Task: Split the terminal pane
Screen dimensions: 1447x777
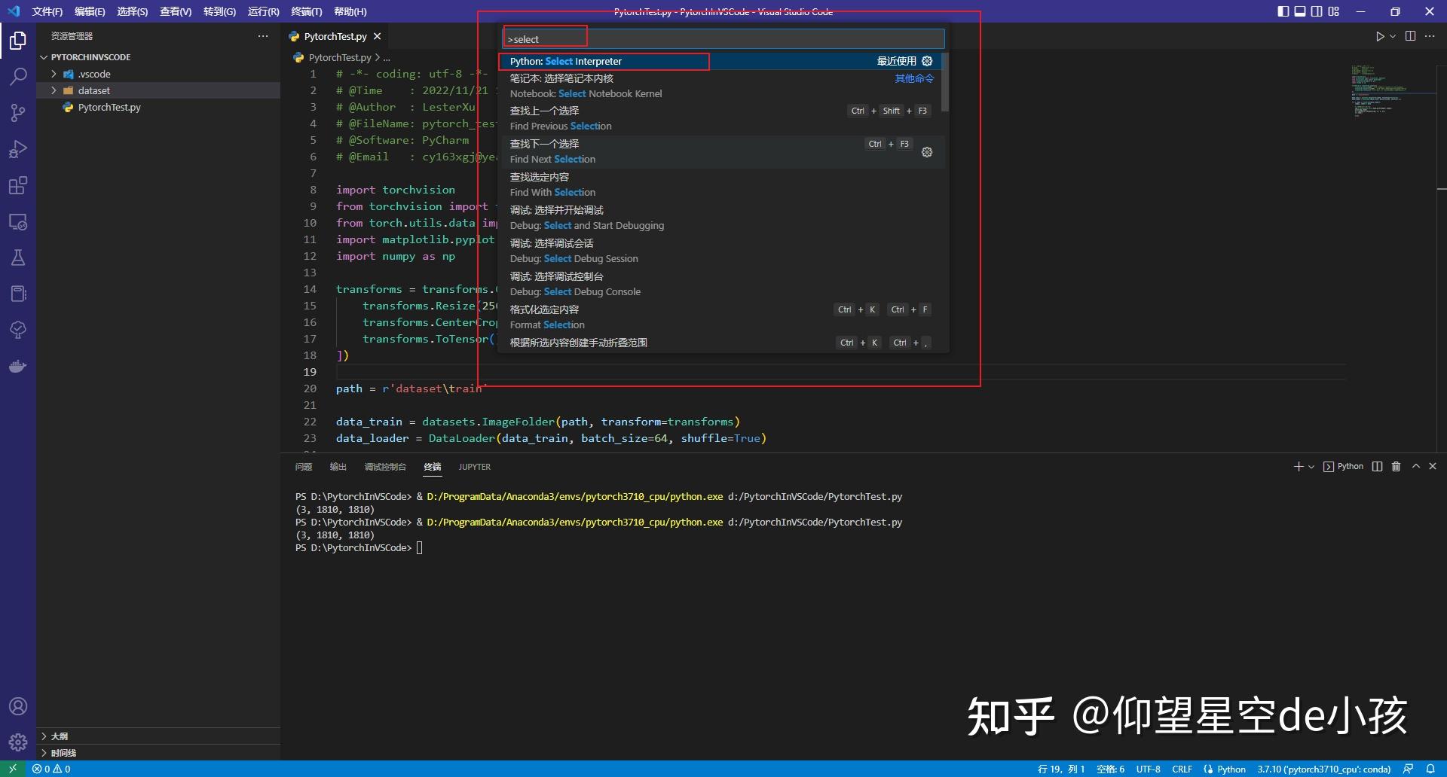Action: [x=1377, y=467]
